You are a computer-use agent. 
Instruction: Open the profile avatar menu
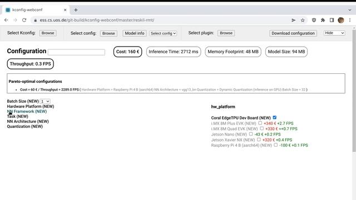click(341, 20)
